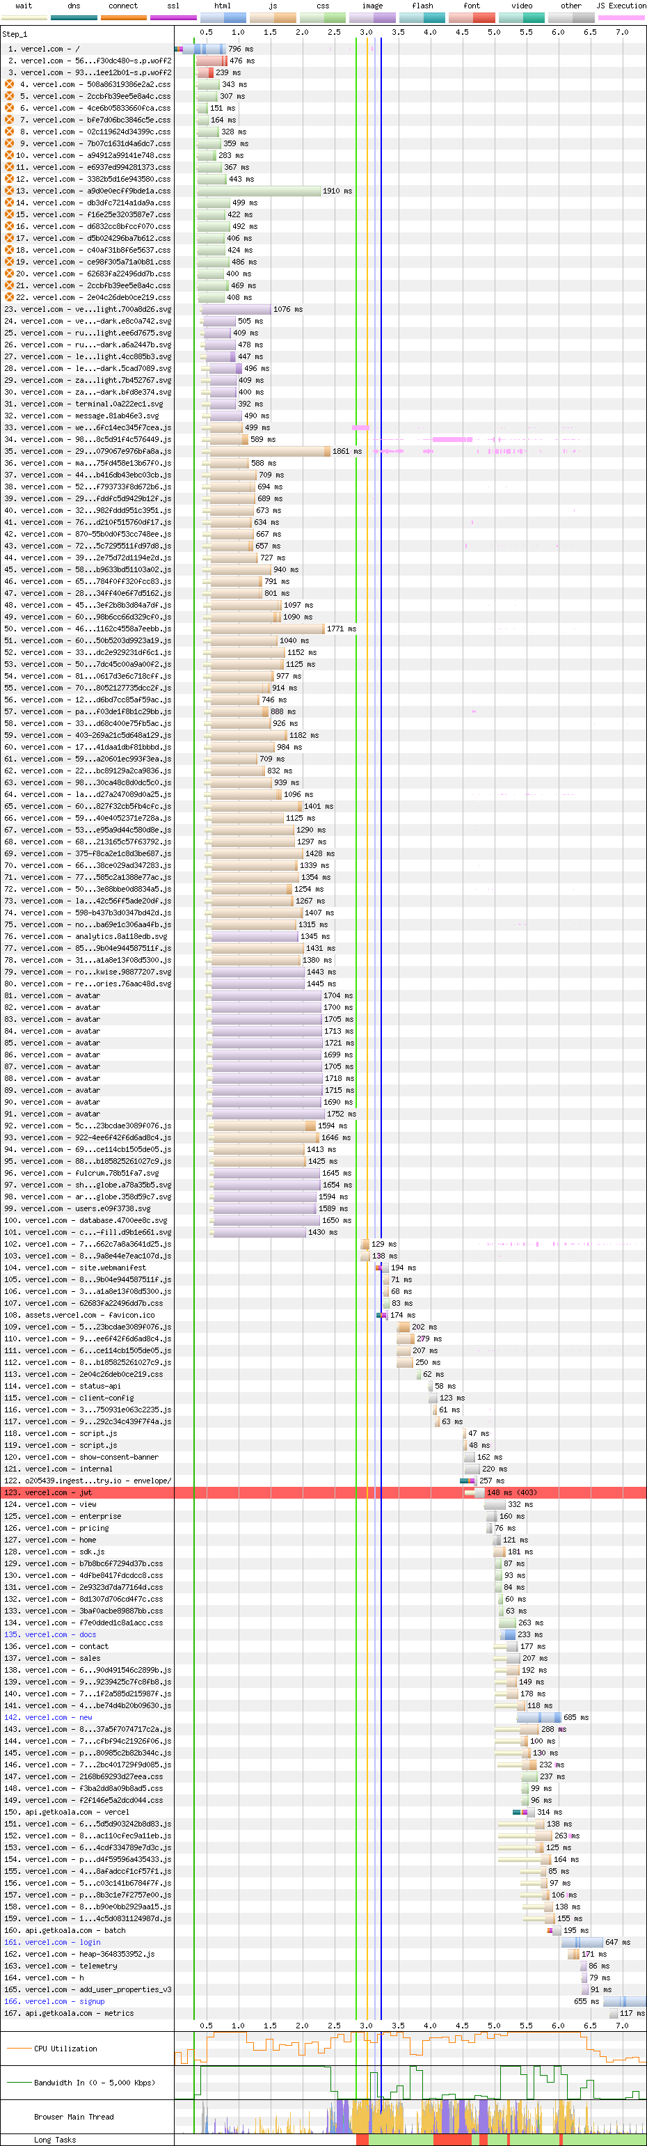Click render-blocking icon on request 22
Viewport: 647px width, 2146px height.
pos(9,297)
